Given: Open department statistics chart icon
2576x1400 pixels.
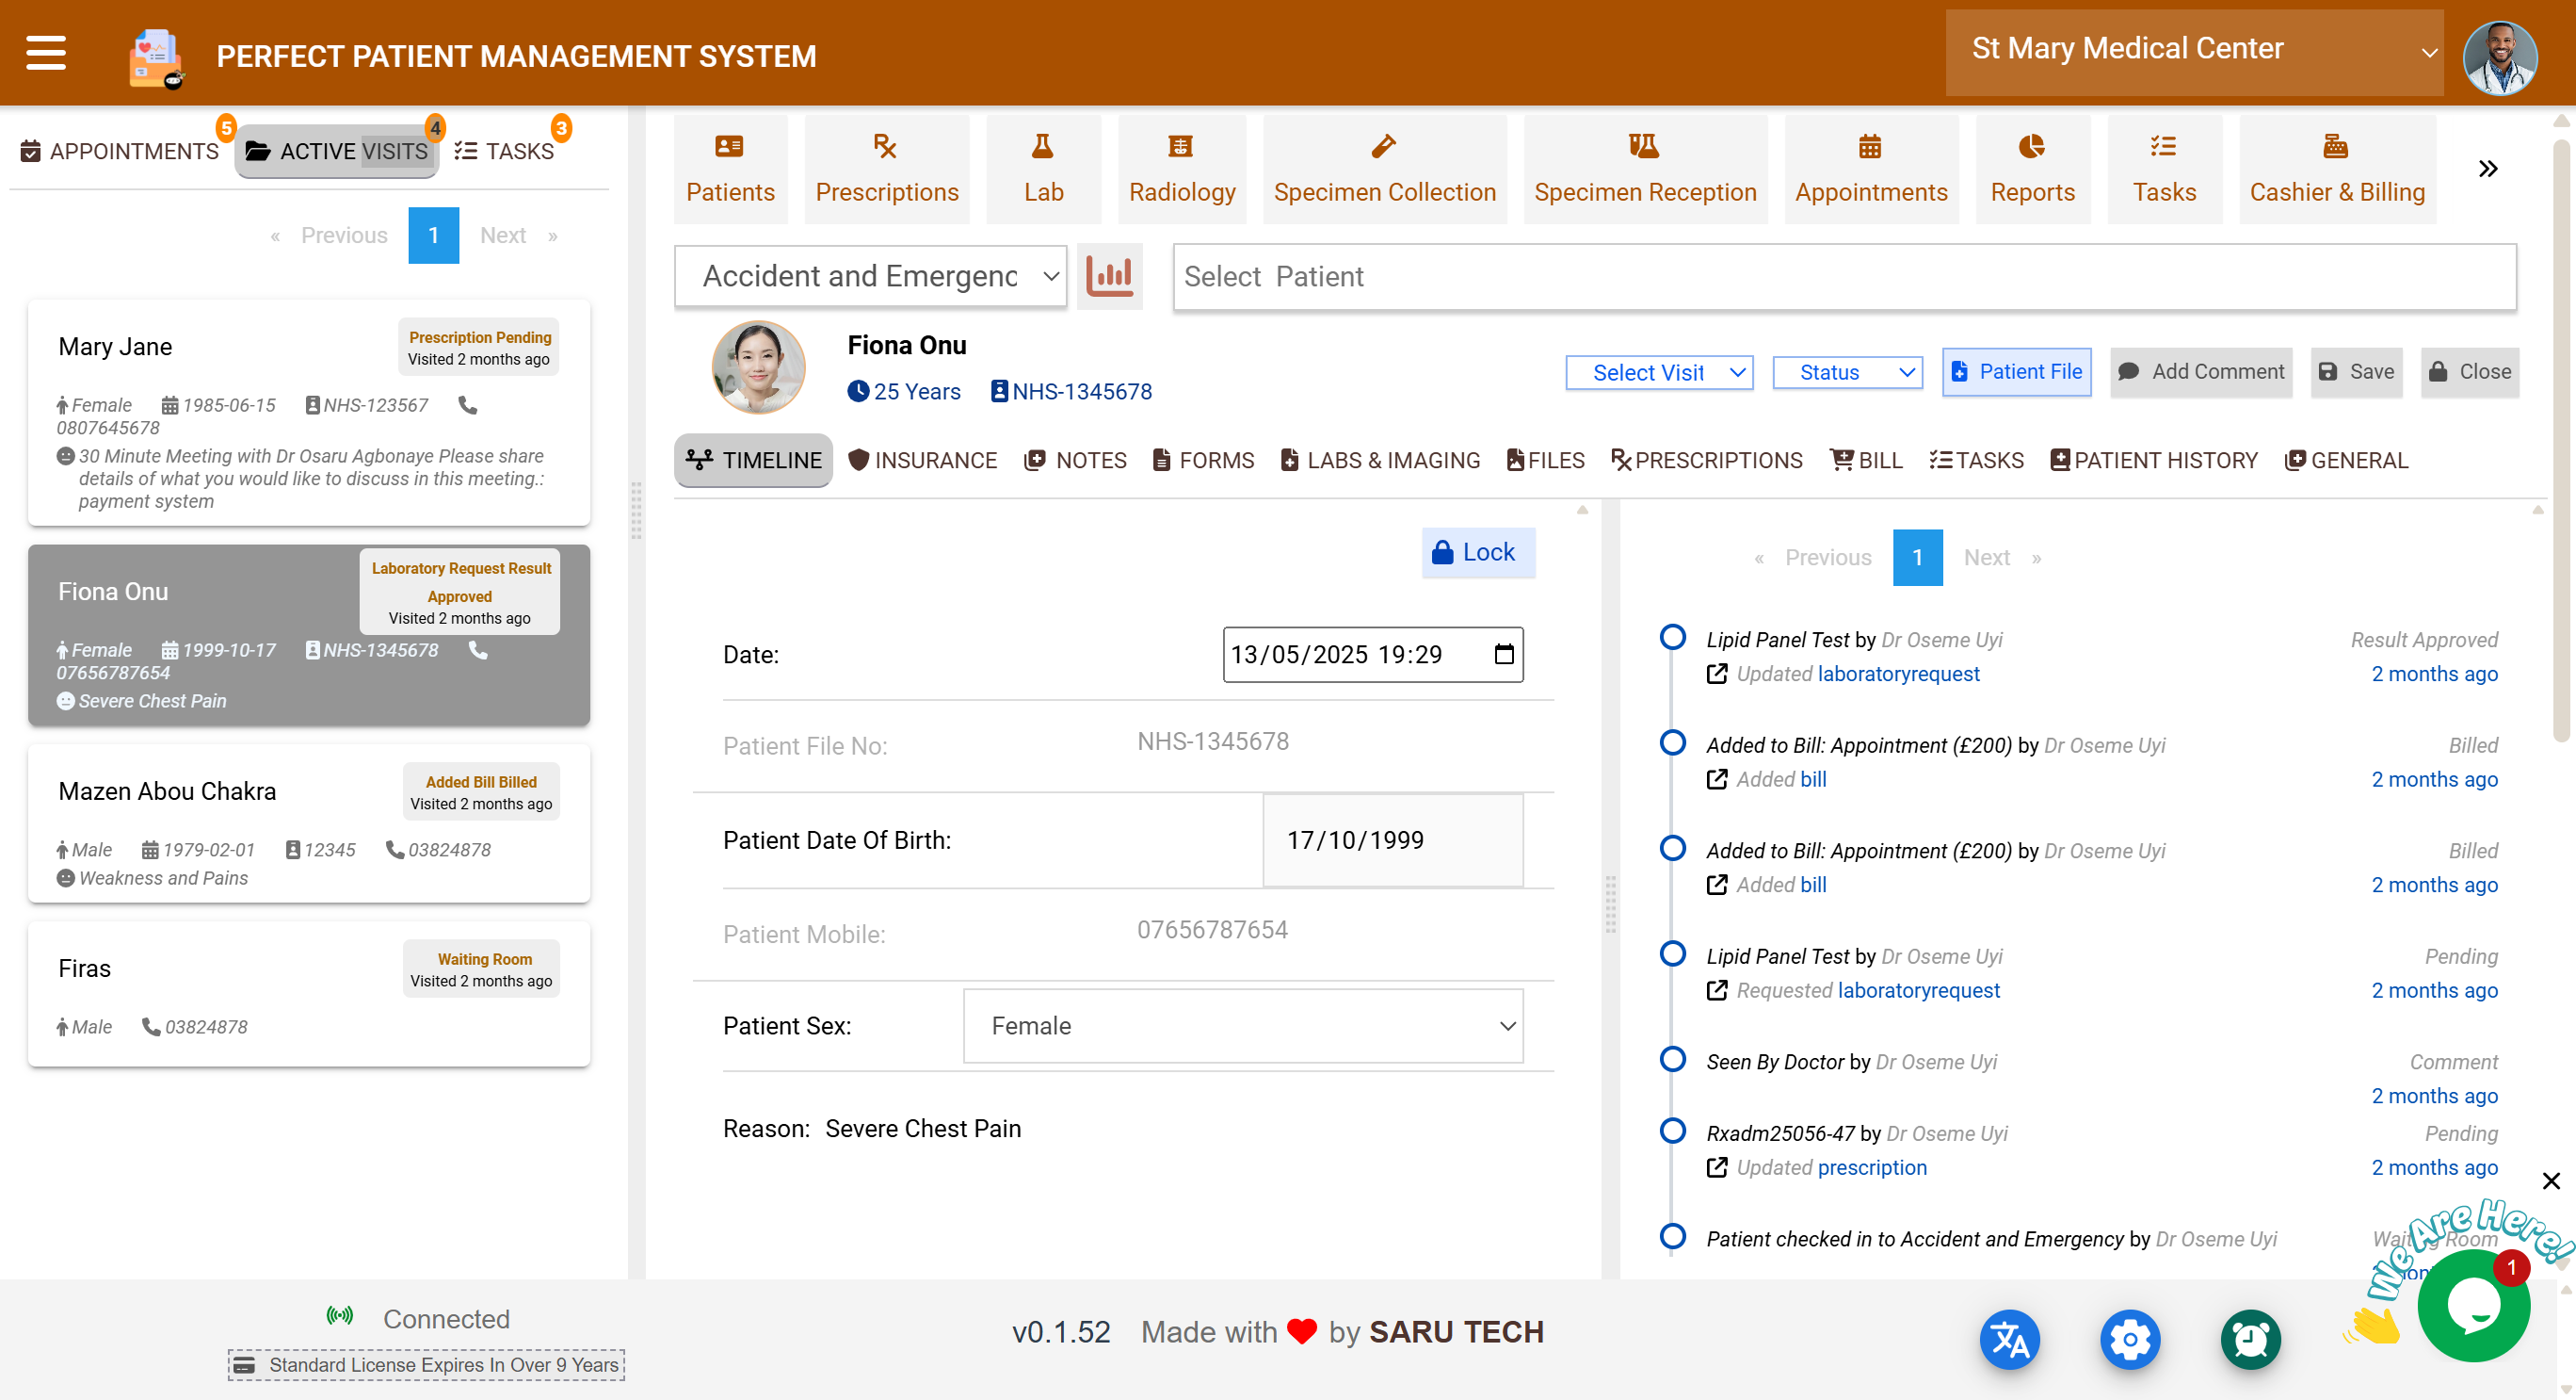Looking at the screenshot, I should pos(1109,276).
